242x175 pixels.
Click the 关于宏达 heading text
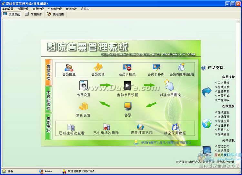(228, 141)
